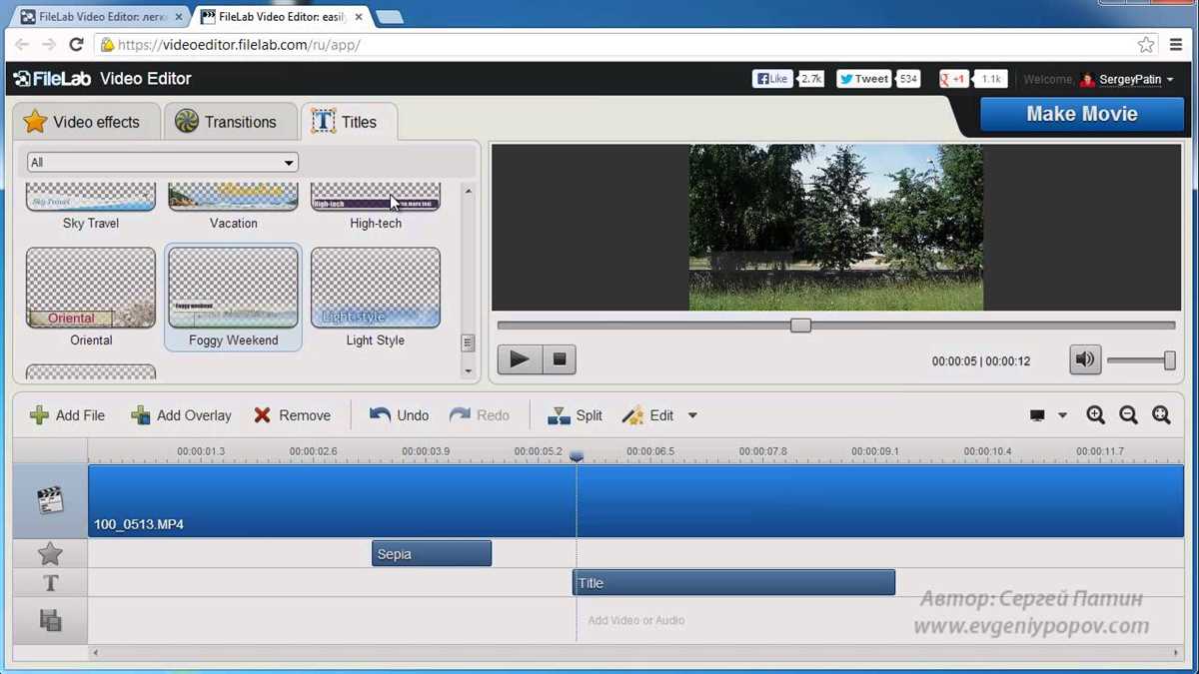The height and width of the screenshot is (674, 1199).
Task: Click the Edit toolbar button
Action: [647, 415]
